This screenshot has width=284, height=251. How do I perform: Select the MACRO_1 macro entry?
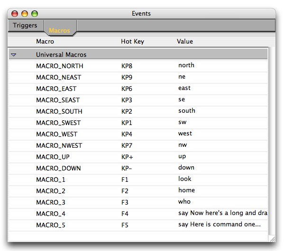tap(51, 179)
